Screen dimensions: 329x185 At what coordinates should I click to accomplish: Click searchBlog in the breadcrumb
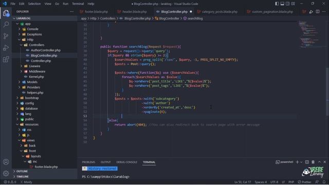tap(195, 18)
